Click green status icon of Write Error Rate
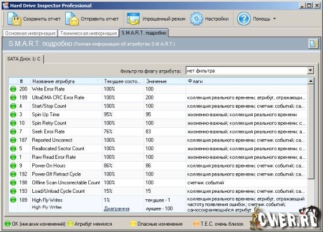The width and height of the screenshot is (323, 232). [x=13, y=89]
